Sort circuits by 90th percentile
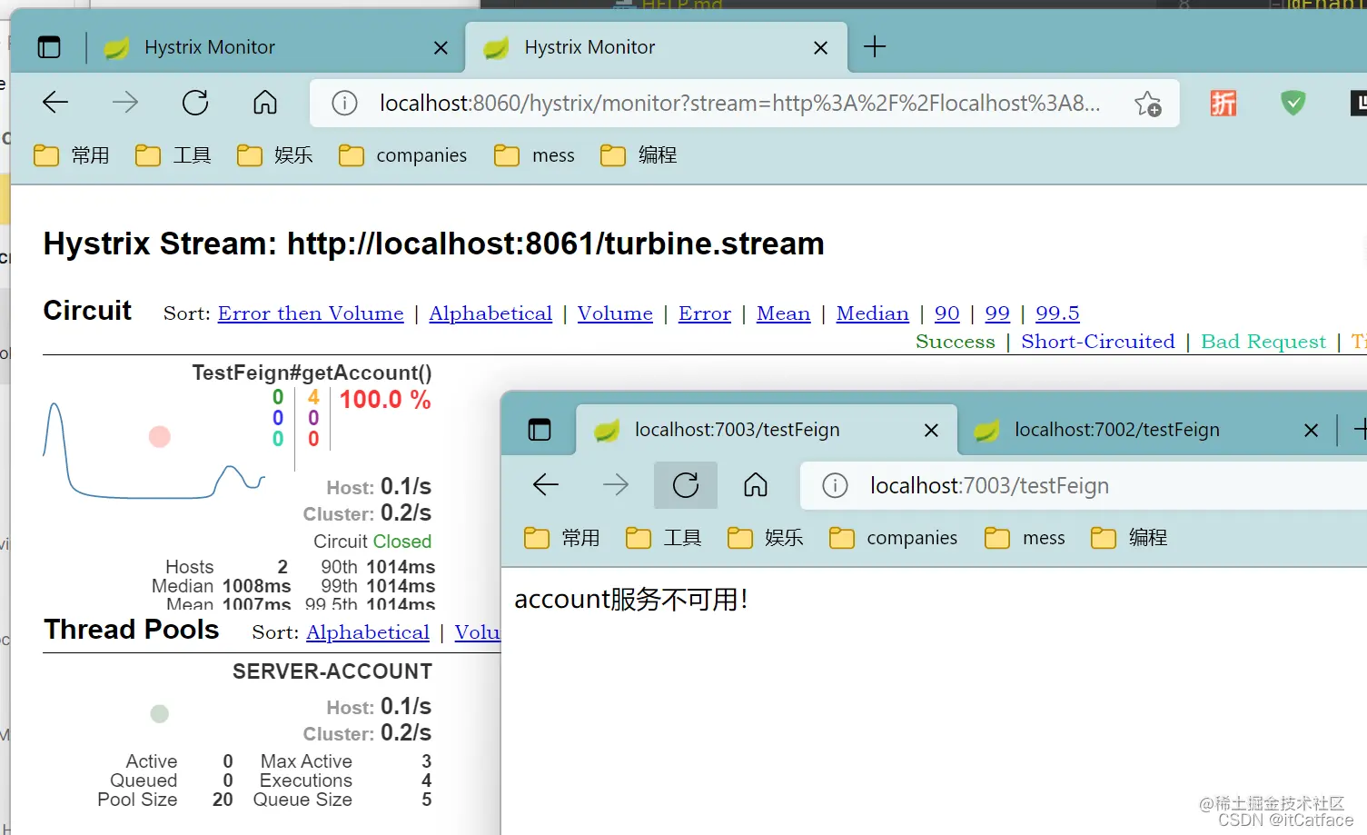Screen dimensions: 1367x835 point(946,313)
